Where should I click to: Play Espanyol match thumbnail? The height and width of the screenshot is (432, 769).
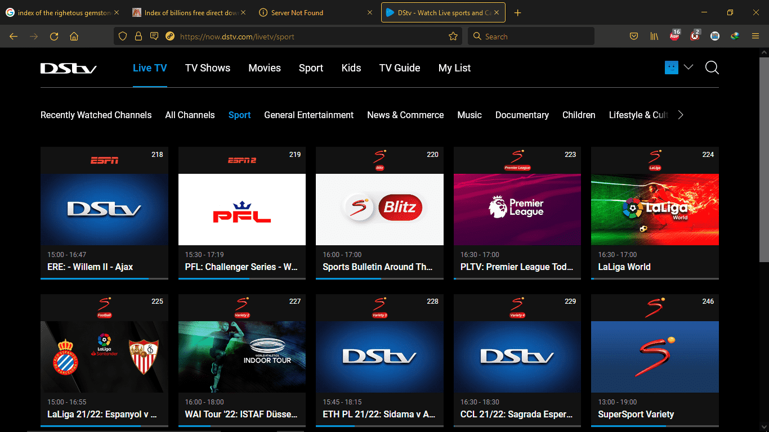click(104, 357)
